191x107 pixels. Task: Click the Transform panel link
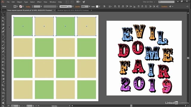click(164, 7)
